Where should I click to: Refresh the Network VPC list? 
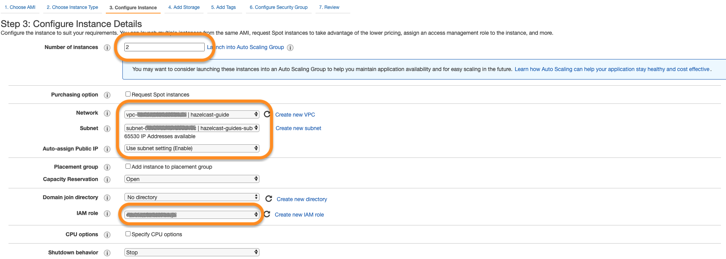point(267,114)
